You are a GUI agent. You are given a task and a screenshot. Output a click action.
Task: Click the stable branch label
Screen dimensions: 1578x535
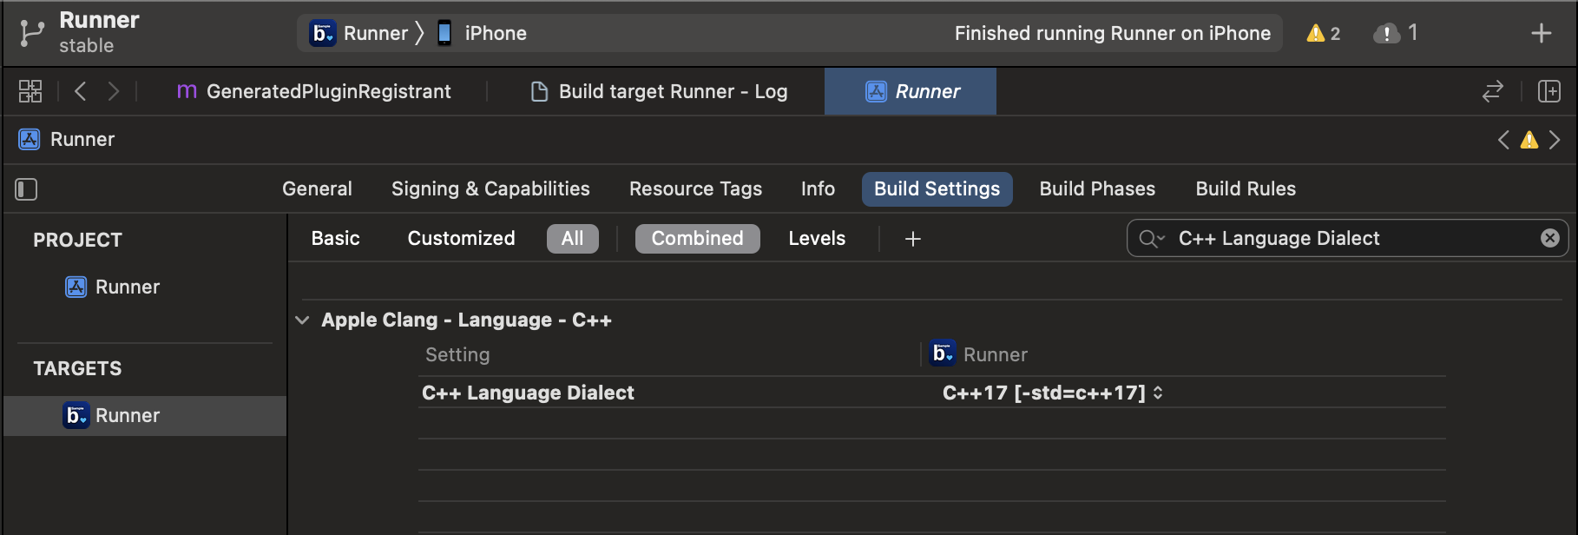(x=86, y=46)
